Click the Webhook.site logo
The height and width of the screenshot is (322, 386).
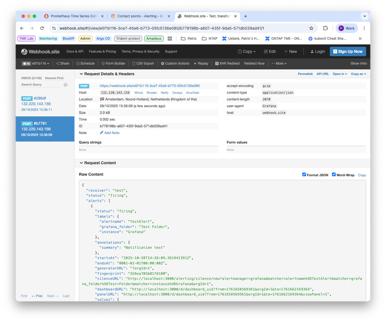[x=41, y=51]
